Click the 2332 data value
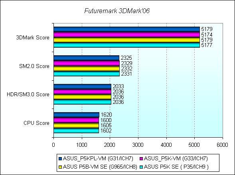Viewport: 235px width, 175px height. click(126, 68)
